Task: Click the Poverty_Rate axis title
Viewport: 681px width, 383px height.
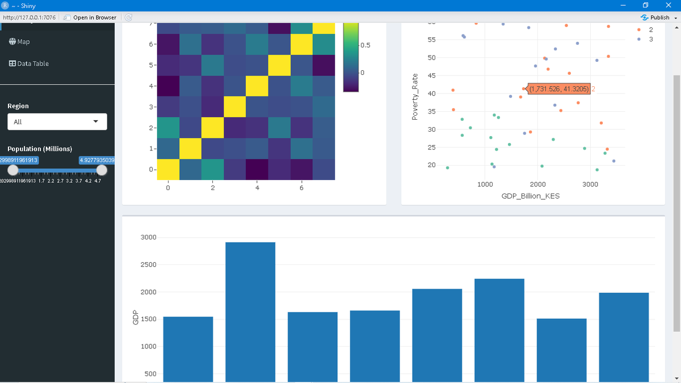Action: pos(415,96)
